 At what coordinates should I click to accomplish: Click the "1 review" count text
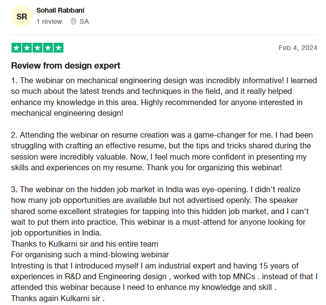(49, 21)
